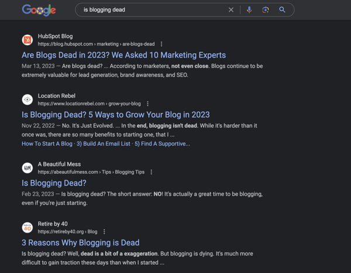Click the Google logo
The height and width of the screenshot is (273, 351).
pos(39,10)
